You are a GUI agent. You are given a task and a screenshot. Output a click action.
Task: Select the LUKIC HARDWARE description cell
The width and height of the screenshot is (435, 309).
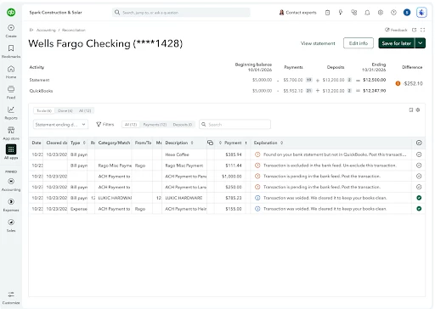(184, 198)
